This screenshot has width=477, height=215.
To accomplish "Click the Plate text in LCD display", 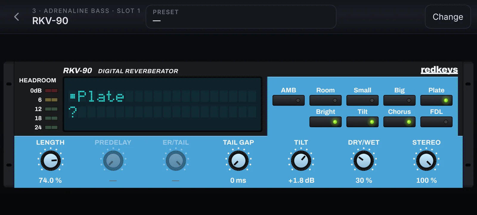I will point(100,96).
